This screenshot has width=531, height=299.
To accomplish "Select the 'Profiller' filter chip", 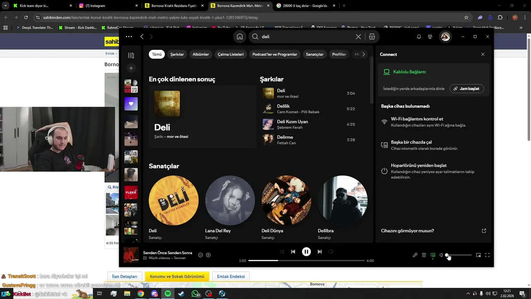I will (x=339, y=54).
